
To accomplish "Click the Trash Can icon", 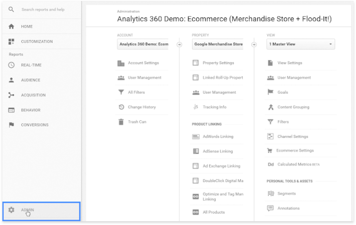I will 121,122.
